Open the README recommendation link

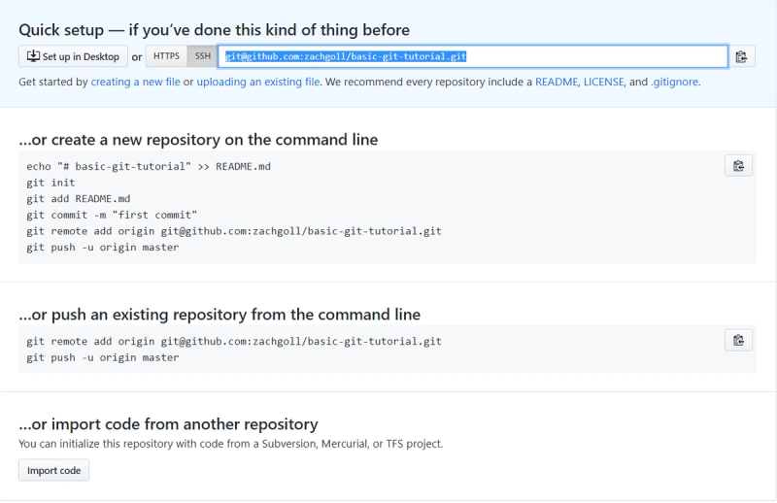[x=556, y=83]
